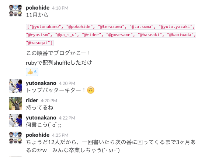This screenshot has height=157, width=205.
Task: Click the rider username
Action: click(32, 100)
